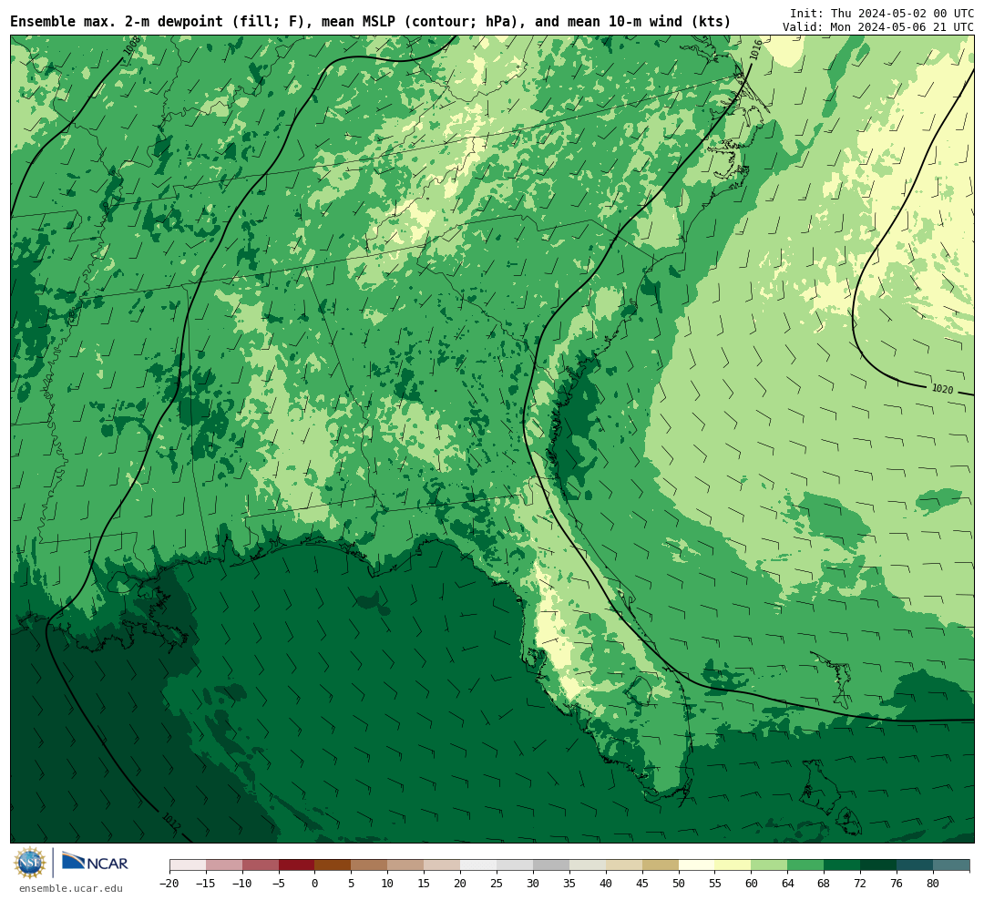Click the 15 colorbar tick label
984x900 pixels.
(x=425, y=884)
